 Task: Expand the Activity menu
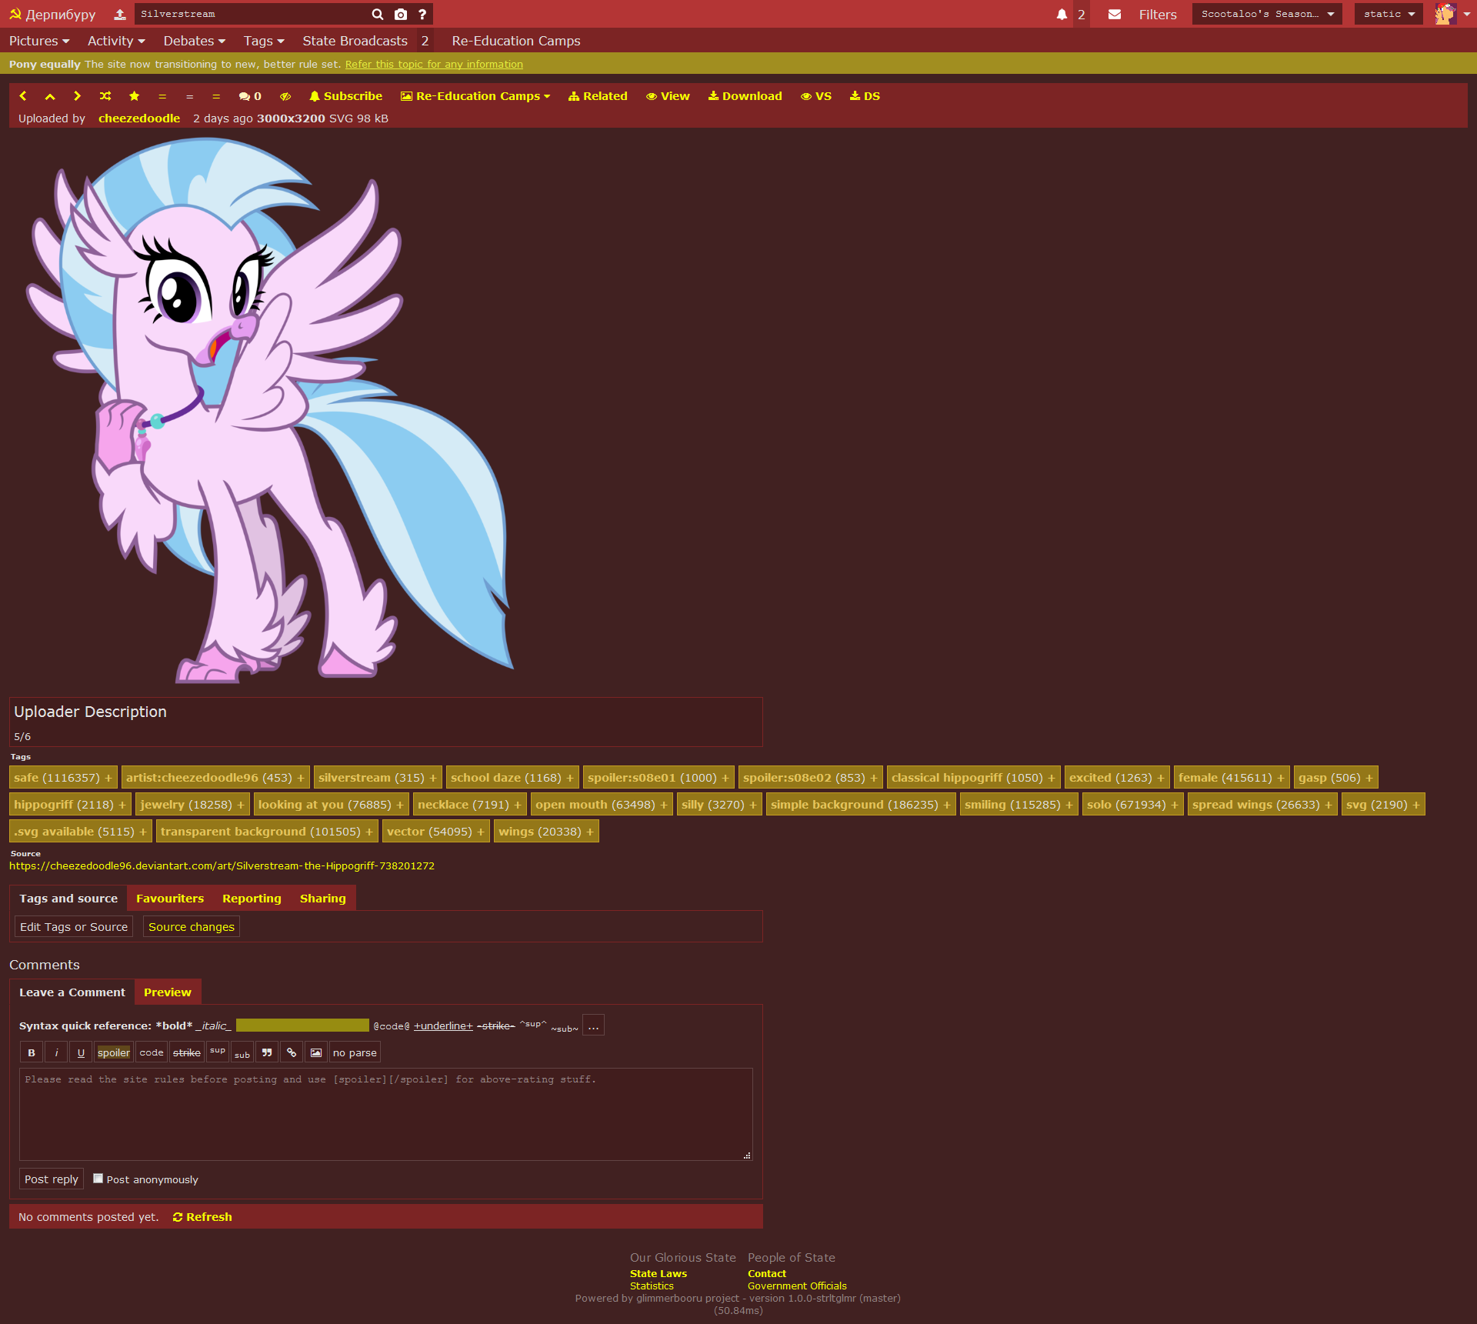pos(116,41)
